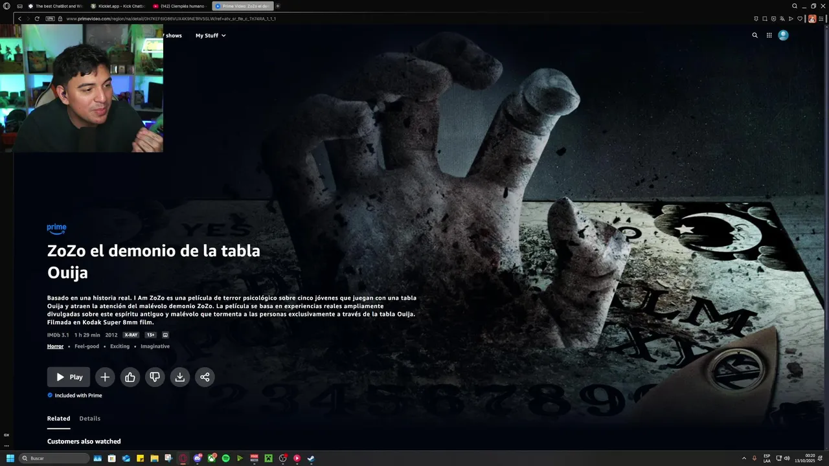
Task: Reload the current page
Action: 37,19
